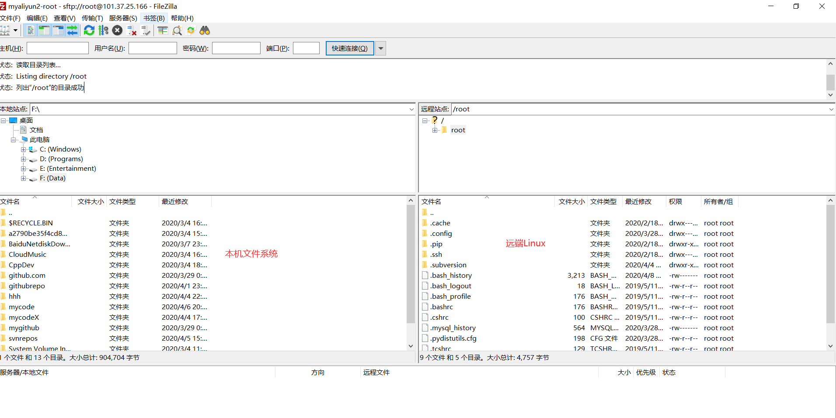
Task: Click the process transfer queue icon
Action: click(x=104, y=30)
